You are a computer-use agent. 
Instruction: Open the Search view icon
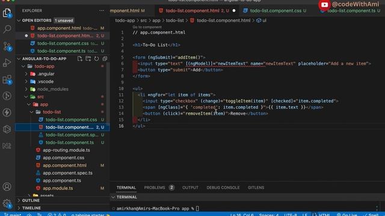tap(7, 29)
